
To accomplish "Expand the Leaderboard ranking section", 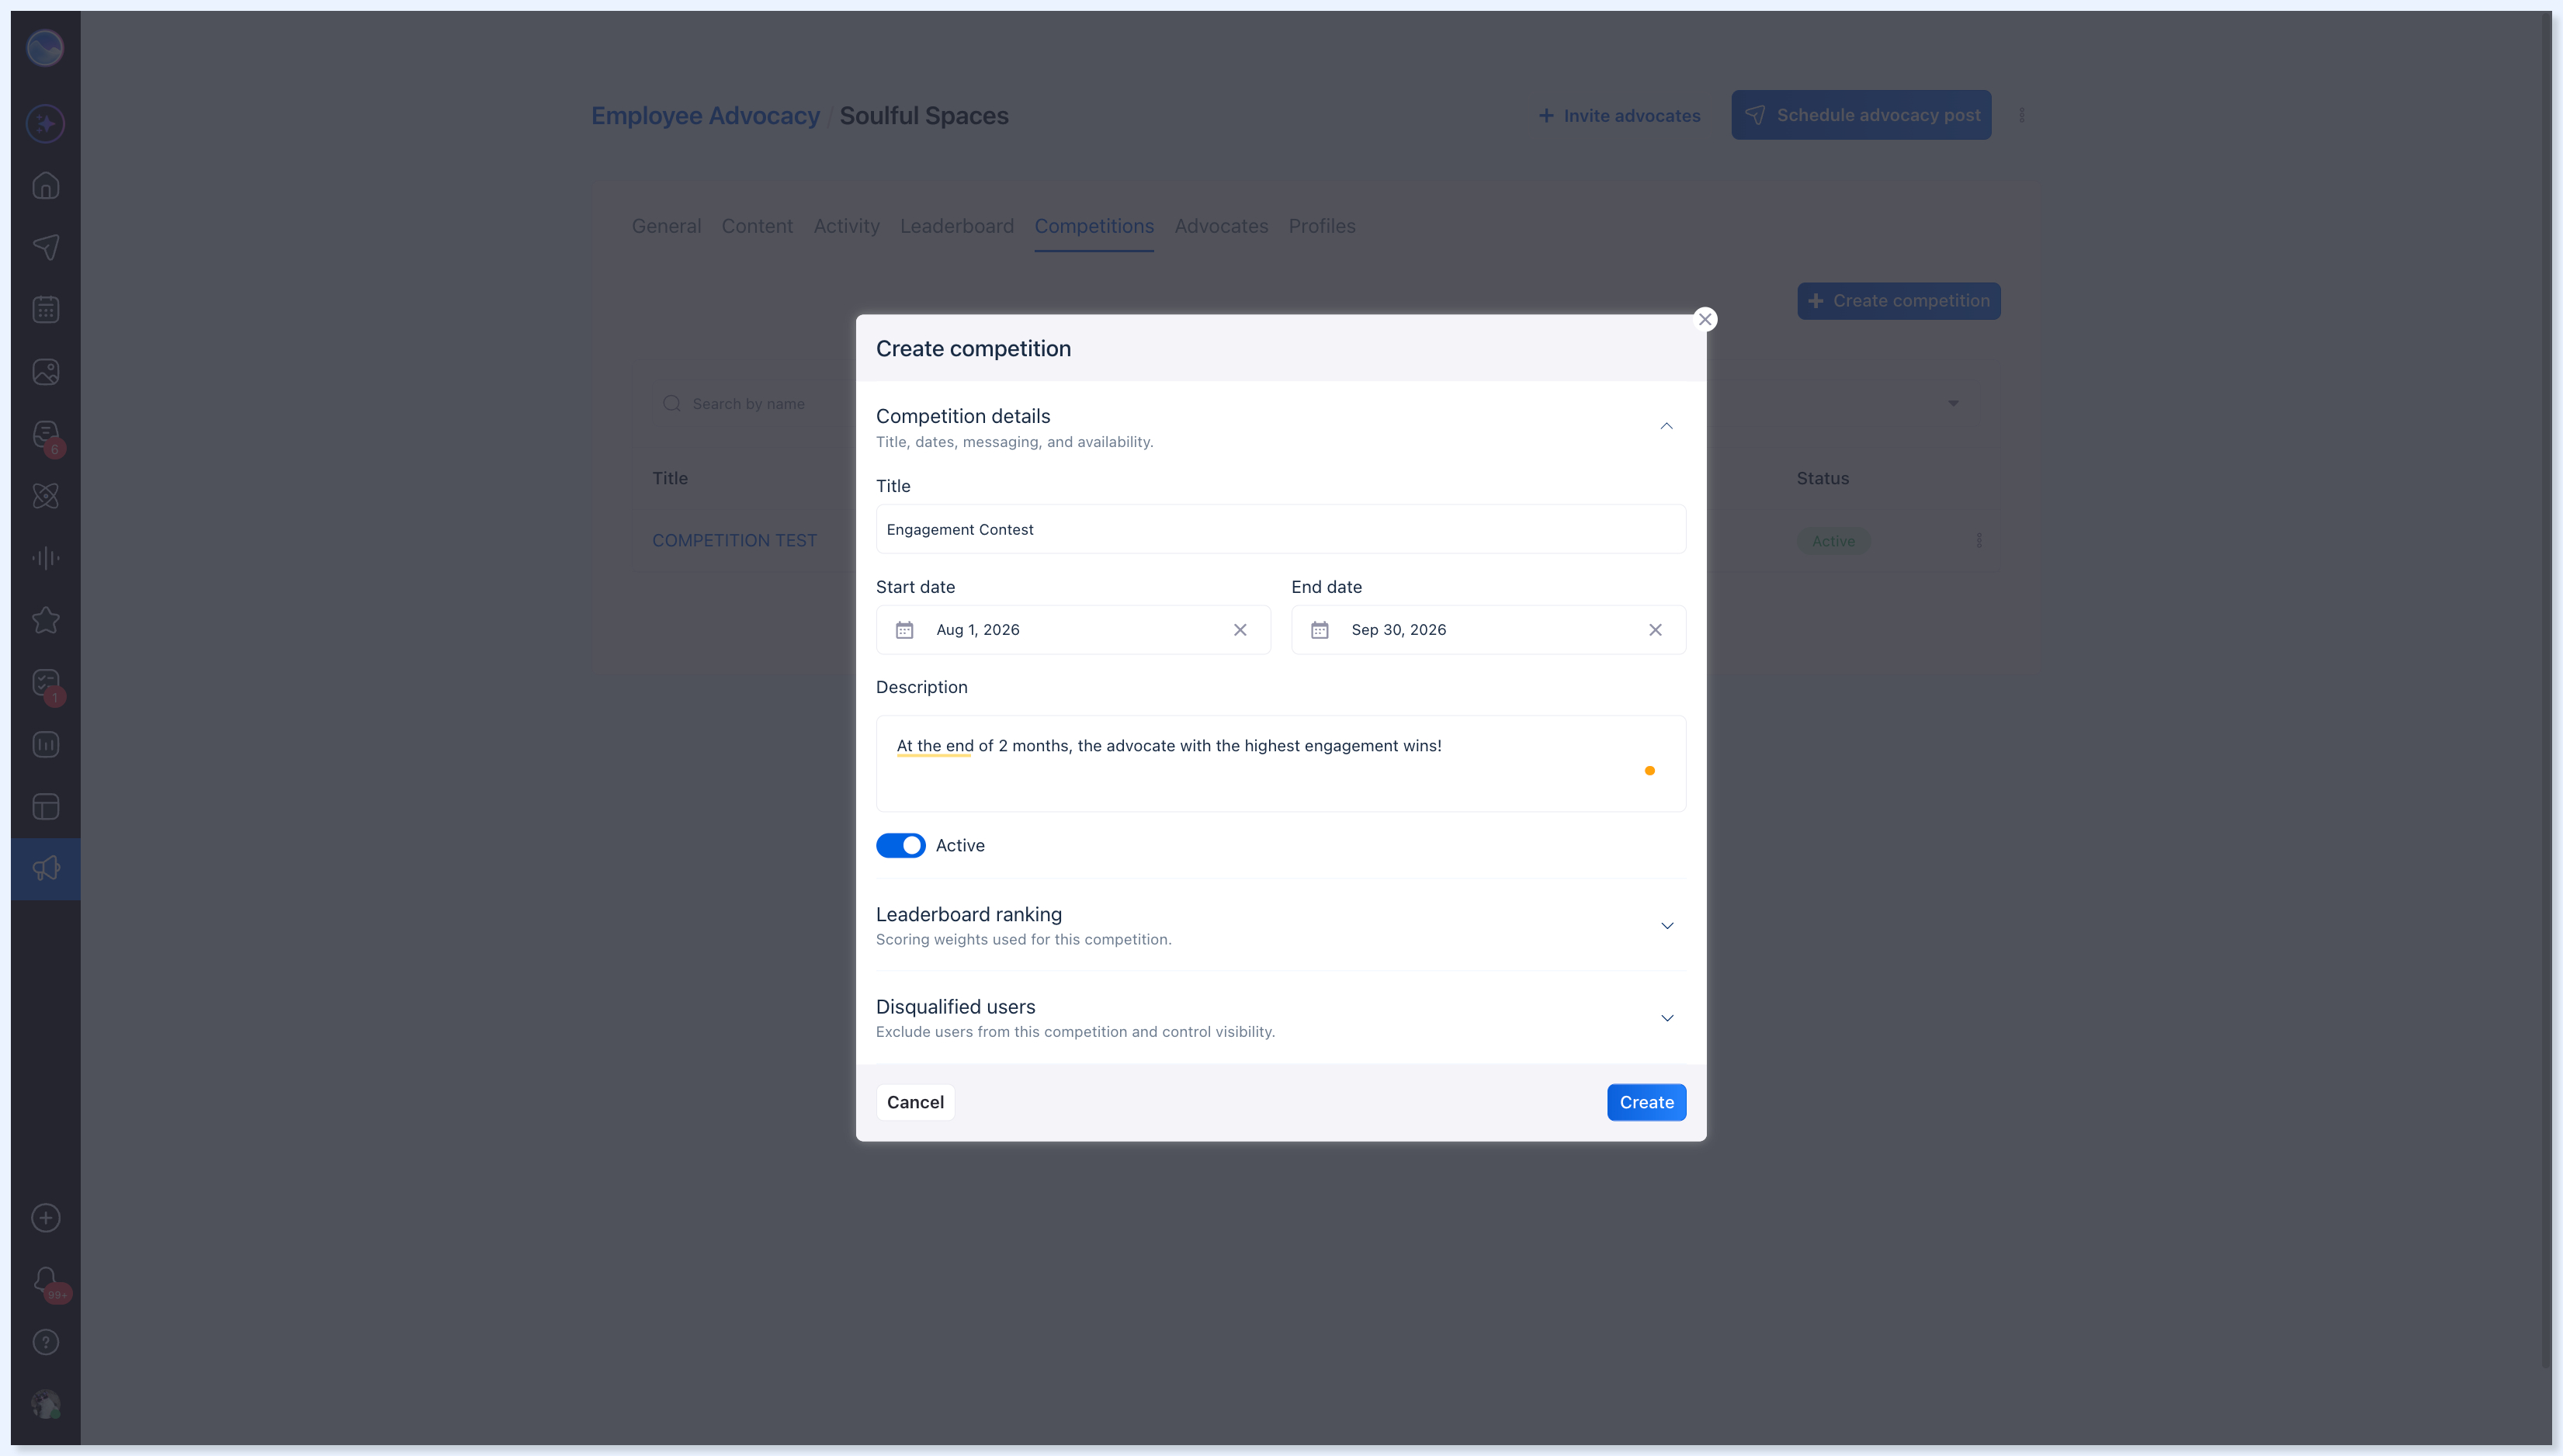I will [1667, 926].
